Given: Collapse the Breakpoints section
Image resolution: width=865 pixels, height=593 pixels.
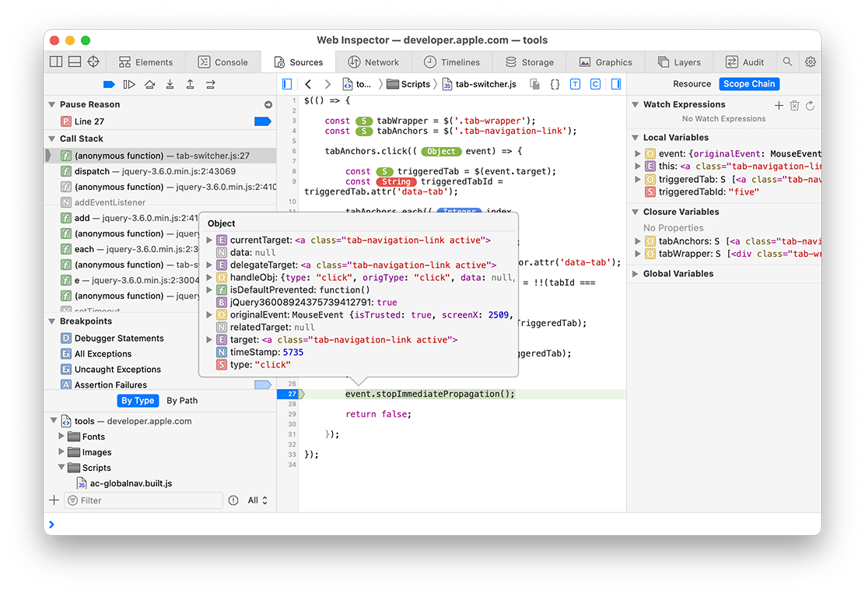Looking at the screenshot, I should pos(52,321).
